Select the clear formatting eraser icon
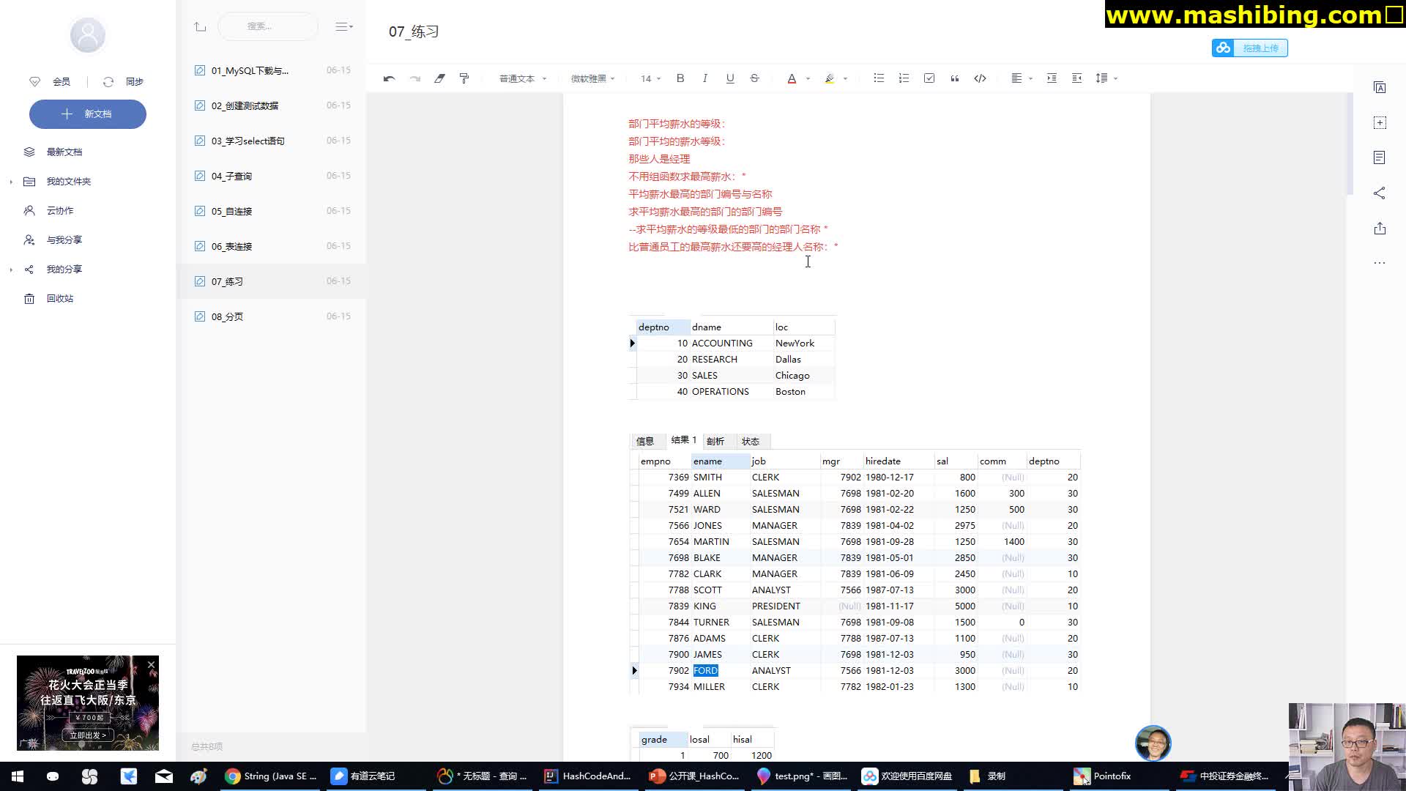Screen dimensions: 1406x791 coord(439,78)
